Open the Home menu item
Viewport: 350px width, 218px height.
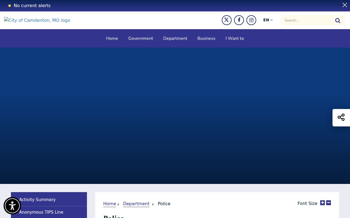[x=112, y=38]
